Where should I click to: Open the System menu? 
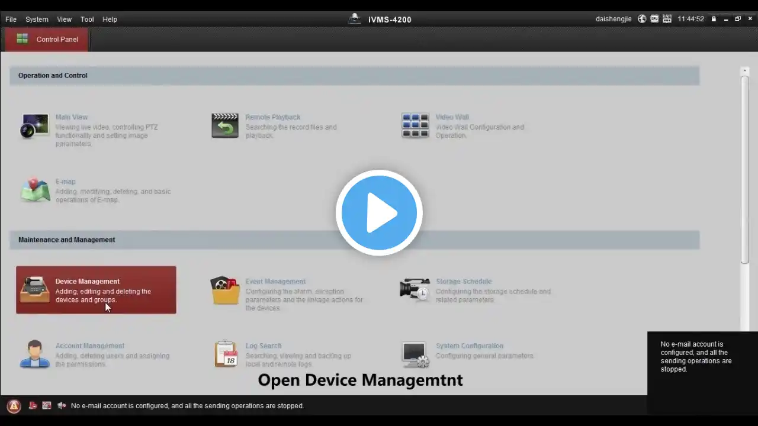37,20
